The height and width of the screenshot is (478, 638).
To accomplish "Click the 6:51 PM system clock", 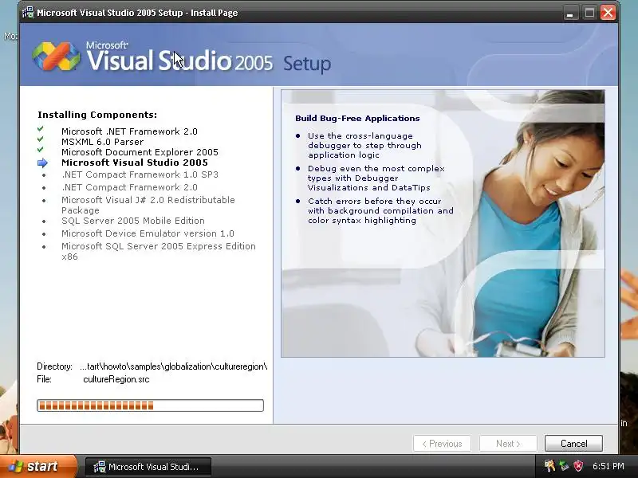I will point(608,466).
